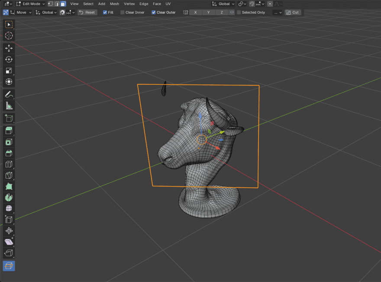Select the Add Cube tool
The image size is (381, 282).
click(x=9, y=118)
